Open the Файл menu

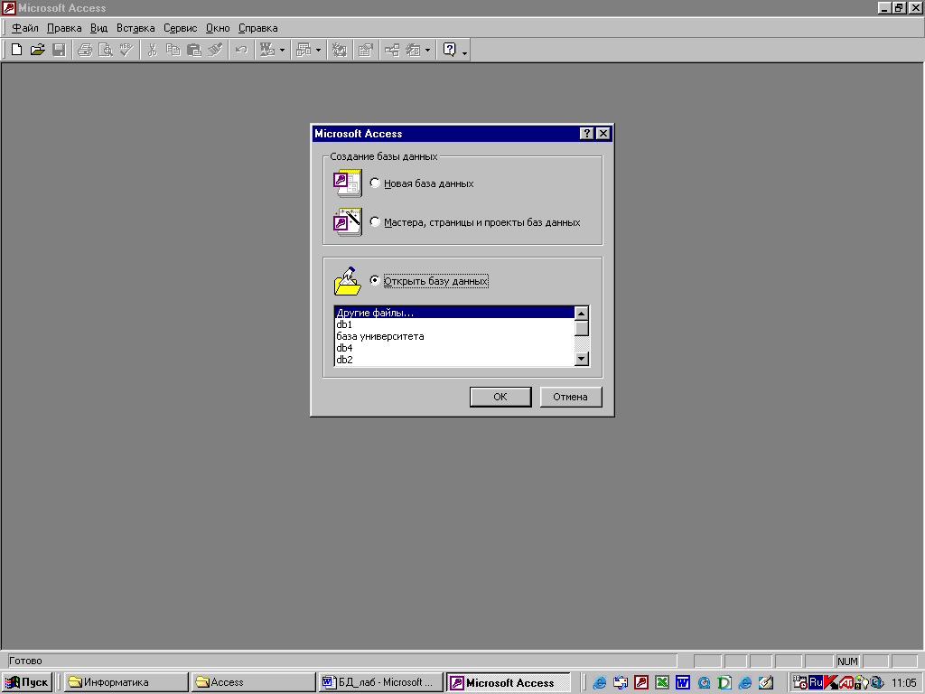(24, 28)
